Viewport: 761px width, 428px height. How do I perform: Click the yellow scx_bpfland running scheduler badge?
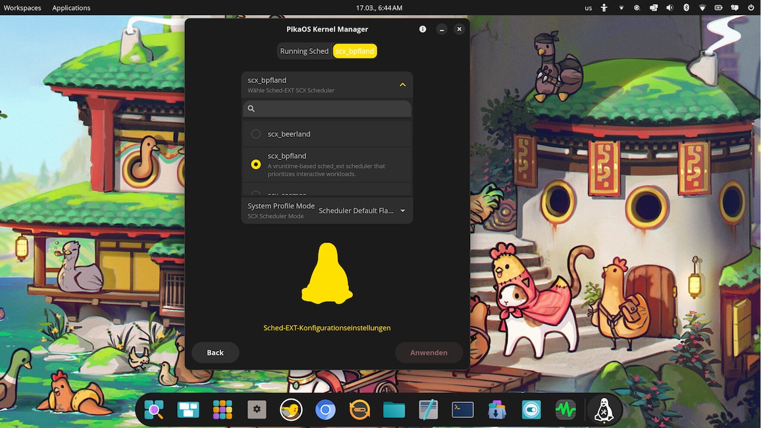coord(355,51)
